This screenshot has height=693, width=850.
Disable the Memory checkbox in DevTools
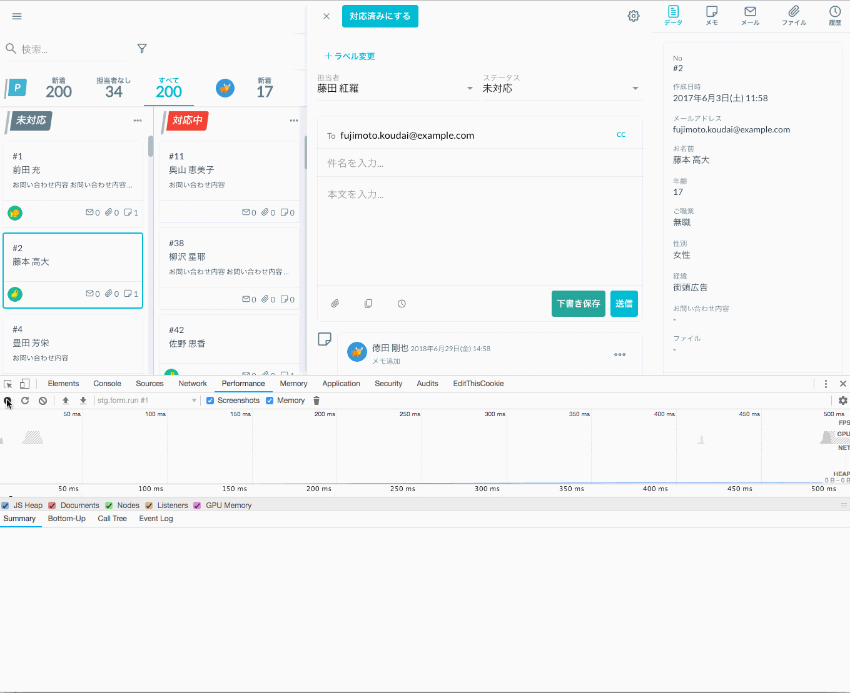269,400
